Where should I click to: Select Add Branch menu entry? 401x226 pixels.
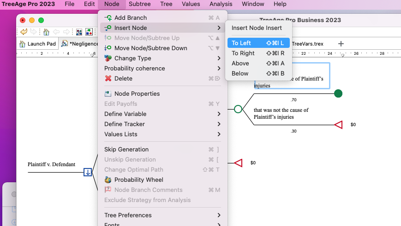click(162, 18)
